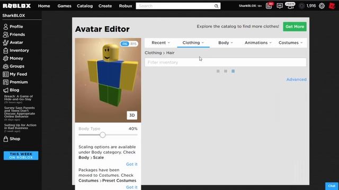Switch avatar to R15 mode

pos(133,44)
